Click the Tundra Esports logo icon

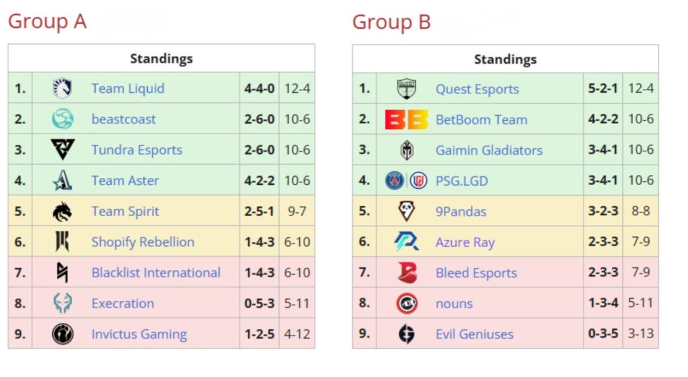pyautogui.click(x=62, y=149)
